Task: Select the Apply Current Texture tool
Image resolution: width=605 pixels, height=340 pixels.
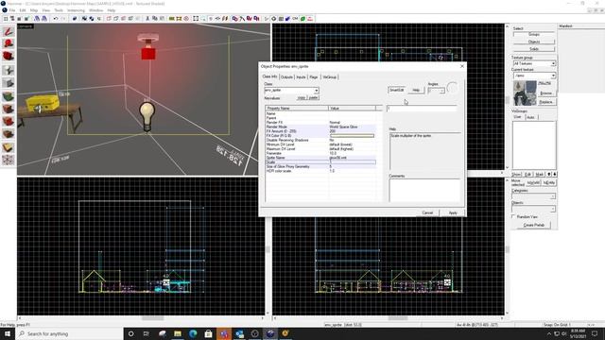Action: tap(9, 109)
